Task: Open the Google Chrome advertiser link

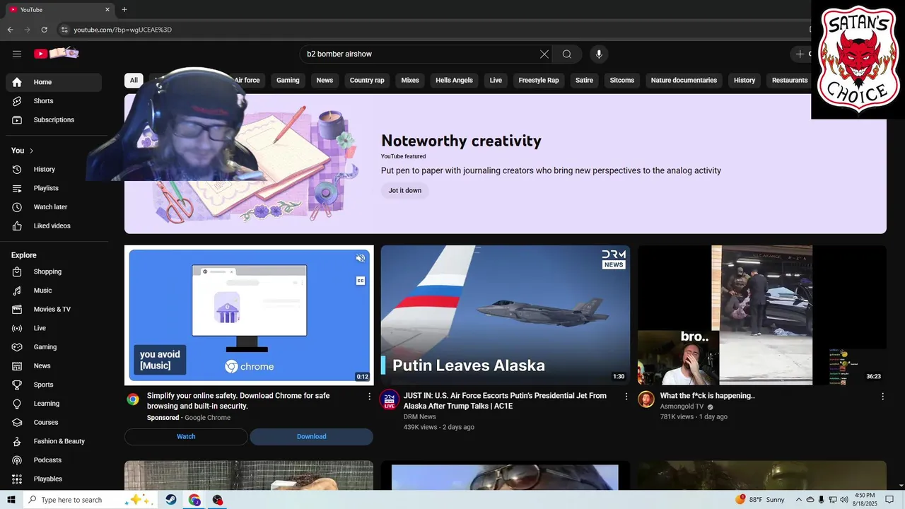Action: tap(207, 418)
